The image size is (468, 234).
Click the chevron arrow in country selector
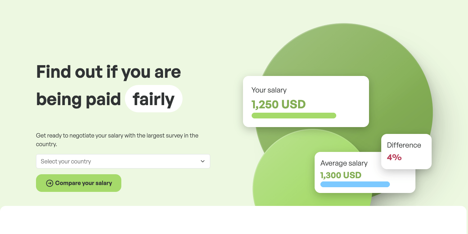(x=203, y=161)
